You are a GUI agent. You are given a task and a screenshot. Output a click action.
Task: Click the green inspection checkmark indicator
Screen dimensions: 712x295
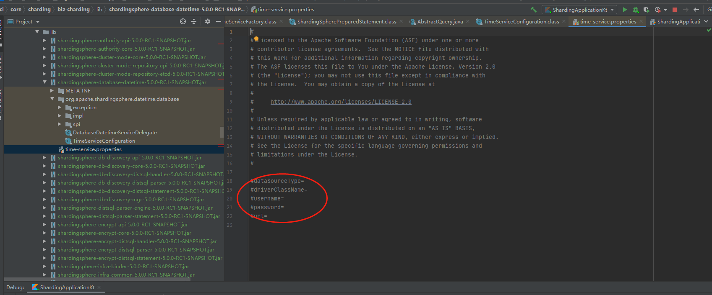(709, 30)
